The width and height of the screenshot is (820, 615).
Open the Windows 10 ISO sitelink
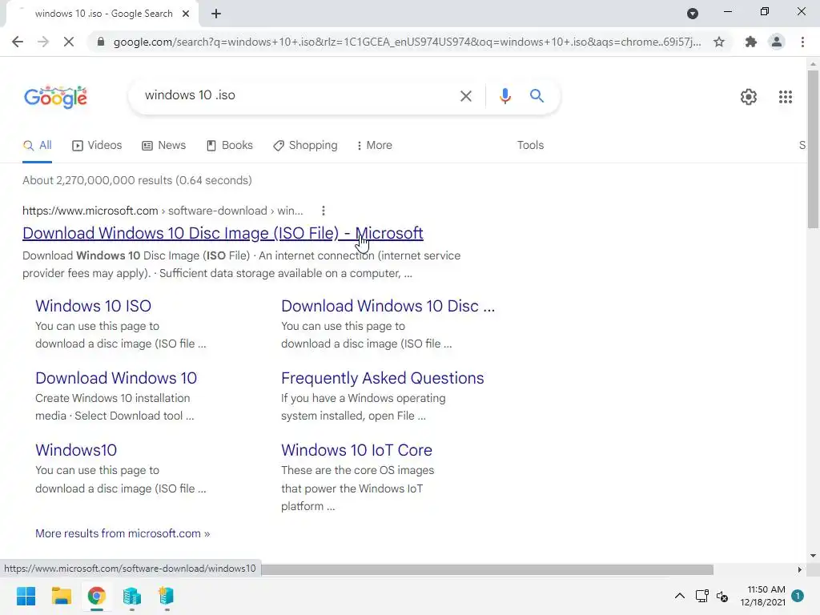[93, 306]
